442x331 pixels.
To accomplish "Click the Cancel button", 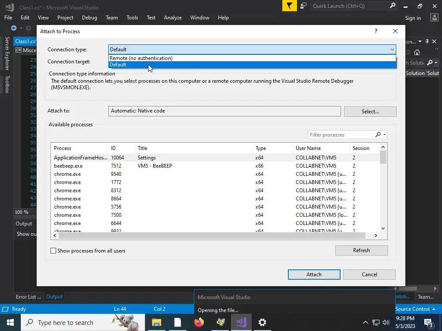I will (x=369, y=275).
